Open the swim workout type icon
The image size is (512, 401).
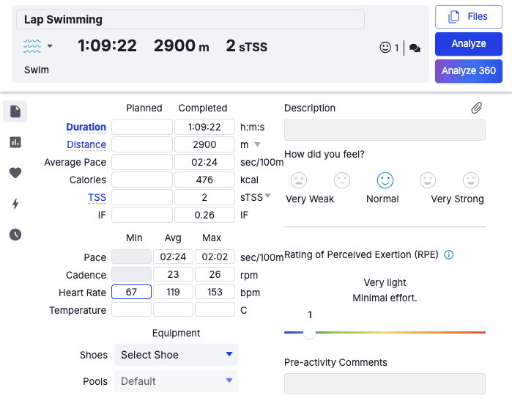tap(32, 46)
